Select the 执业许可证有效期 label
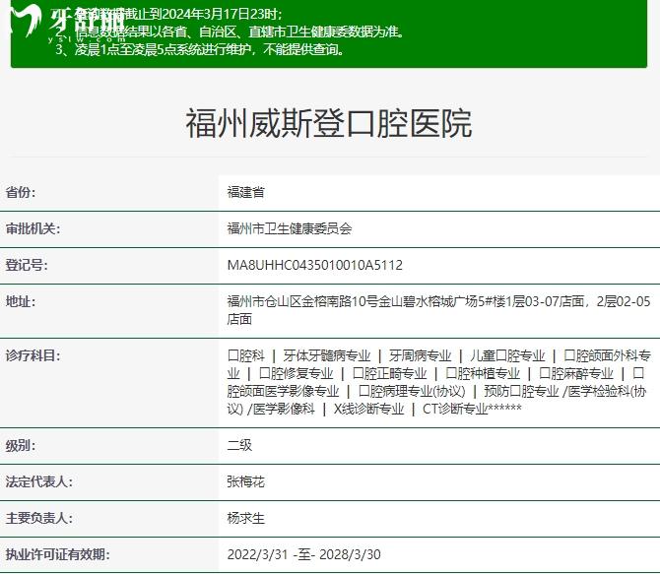Viewport: 660px width, 574px height. click(x=57, y=554)
